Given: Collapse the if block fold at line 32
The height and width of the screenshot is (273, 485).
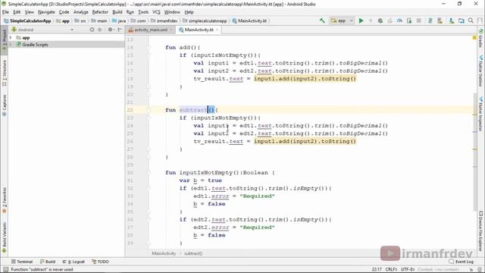Looking at the screenshot, I should point(149,188).
